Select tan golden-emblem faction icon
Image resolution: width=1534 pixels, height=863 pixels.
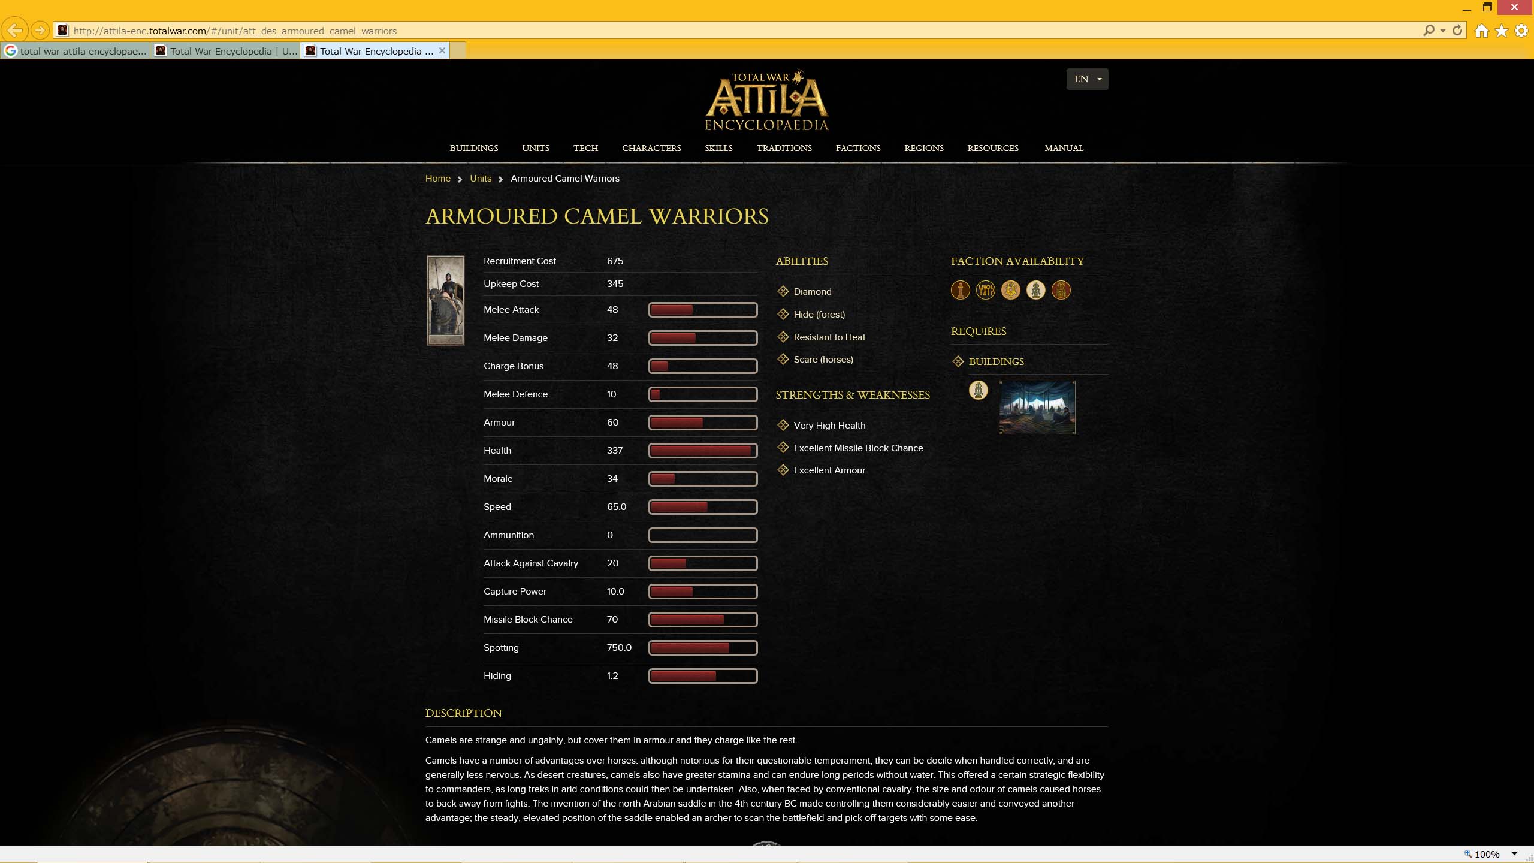pyautogui.click(x=1010, y=290)
